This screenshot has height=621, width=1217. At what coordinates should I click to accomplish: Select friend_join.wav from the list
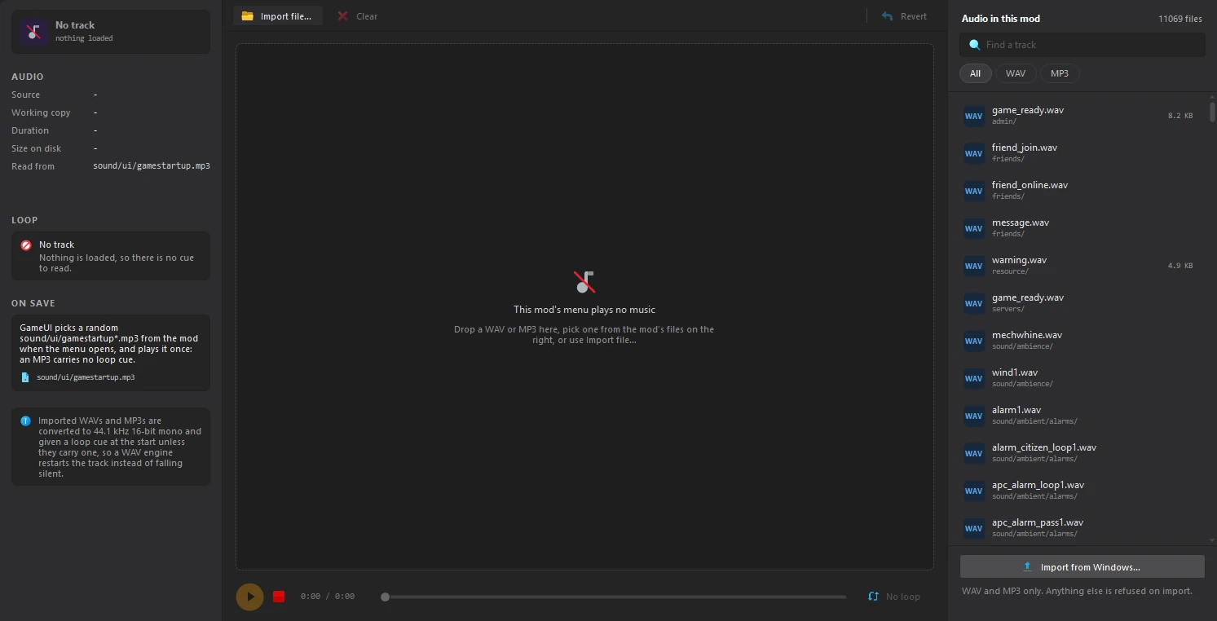(x=1080, y=153)
